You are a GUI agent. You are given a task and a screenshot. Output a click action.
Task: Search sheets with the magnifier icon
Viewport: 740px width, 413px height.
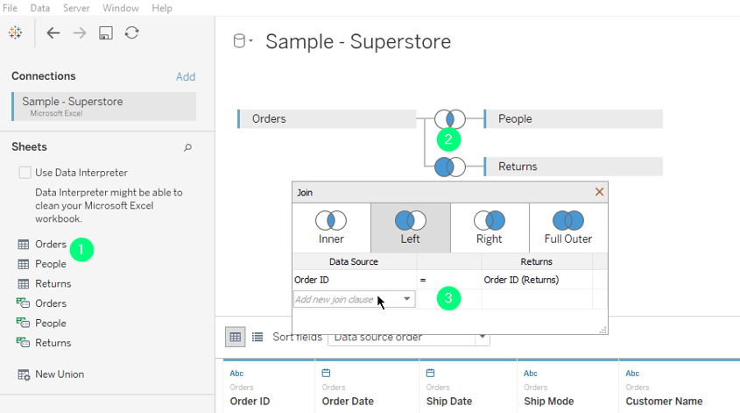coord(187,147)
